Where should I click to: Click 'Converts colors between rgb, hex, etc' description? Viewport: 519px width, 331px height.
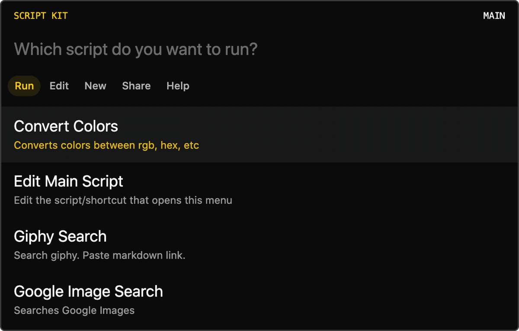106,145
